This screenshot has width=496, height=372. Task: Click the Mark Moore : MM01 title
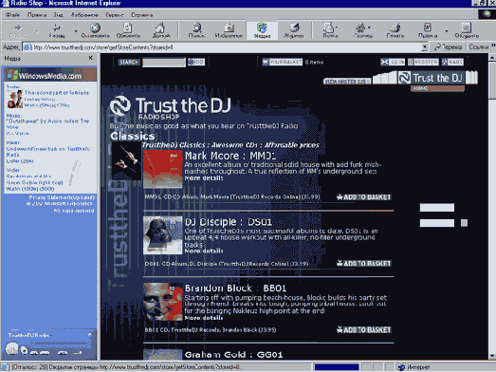point(230,156)
